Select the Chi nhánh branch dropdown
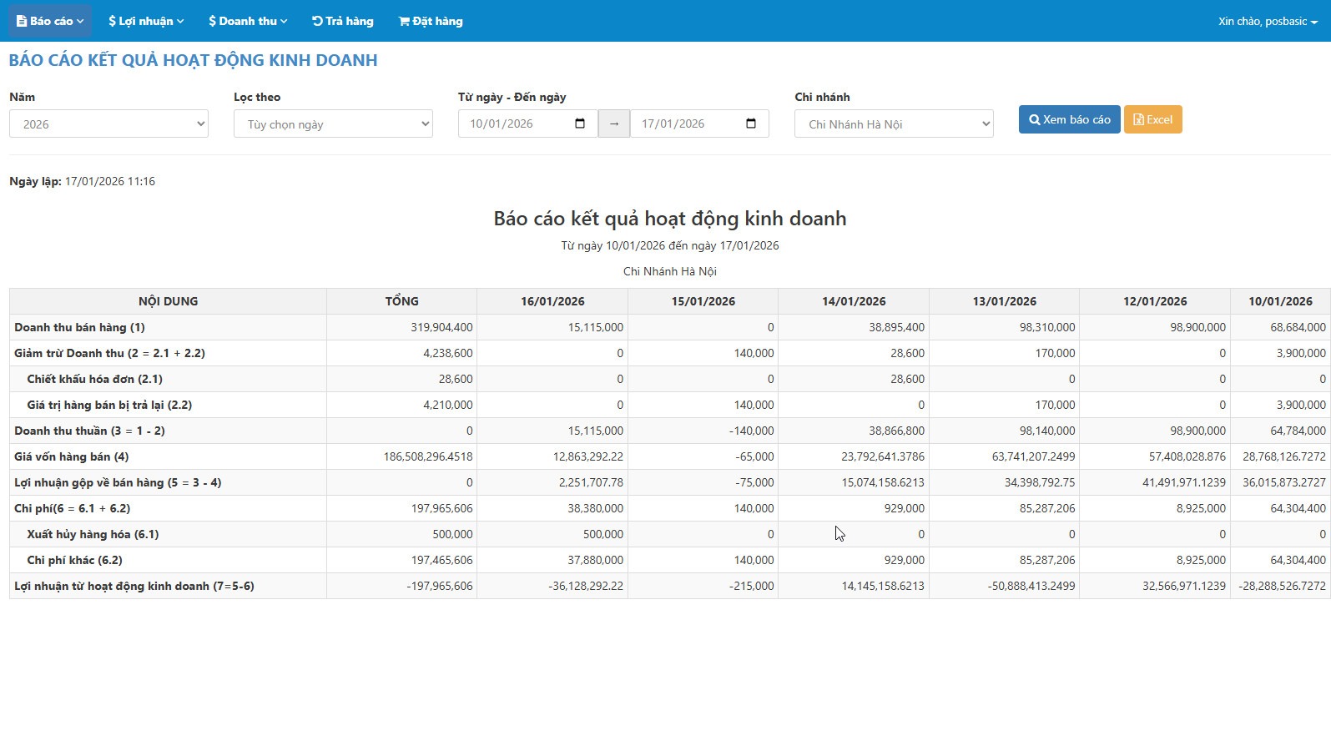The height and width of the screenshot is (746, 1331). tap(894, 124)
